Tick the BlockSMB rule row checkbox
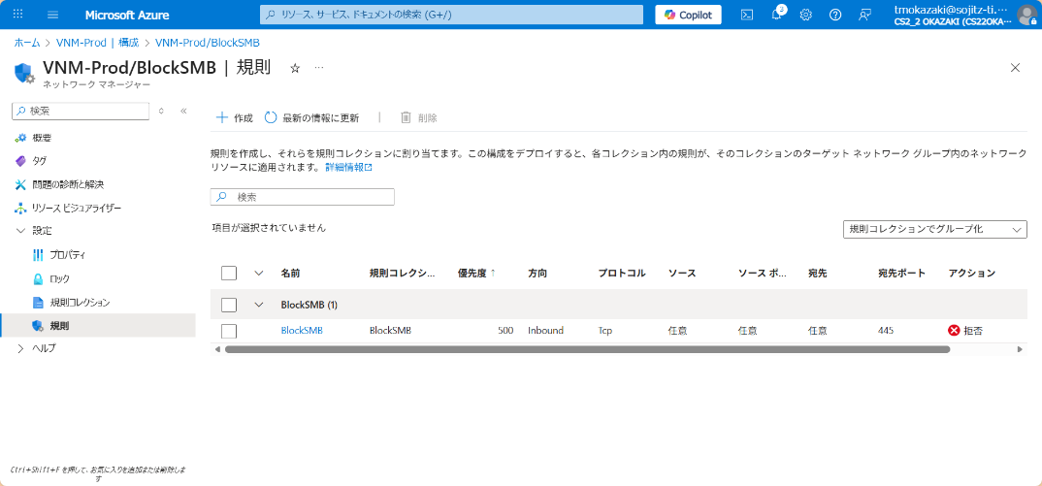This screenshot has width=1042, height=486. [229, 331]
